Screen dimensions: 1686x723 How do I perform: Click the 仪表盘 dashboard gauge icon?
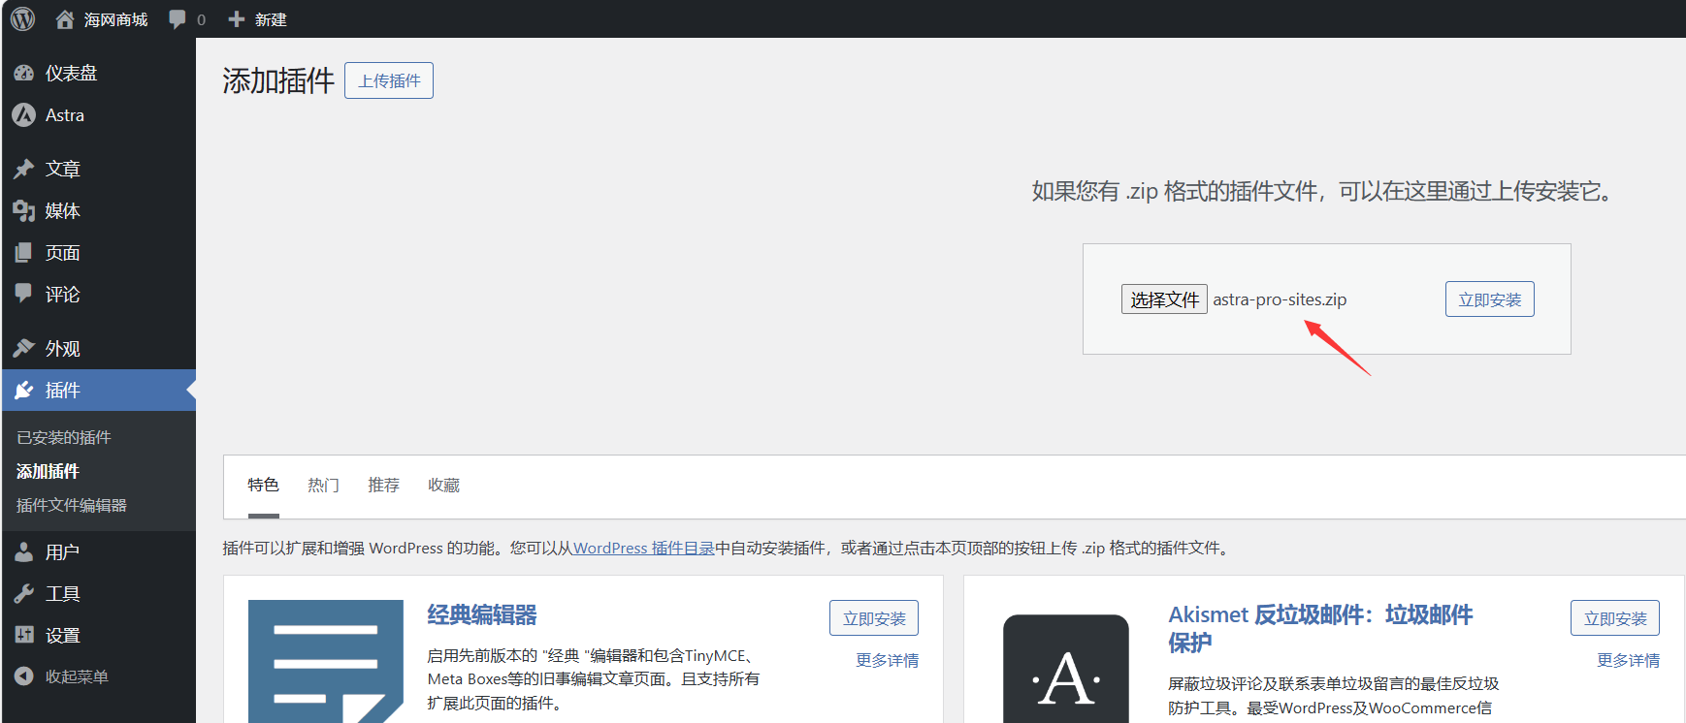[24, 73]
